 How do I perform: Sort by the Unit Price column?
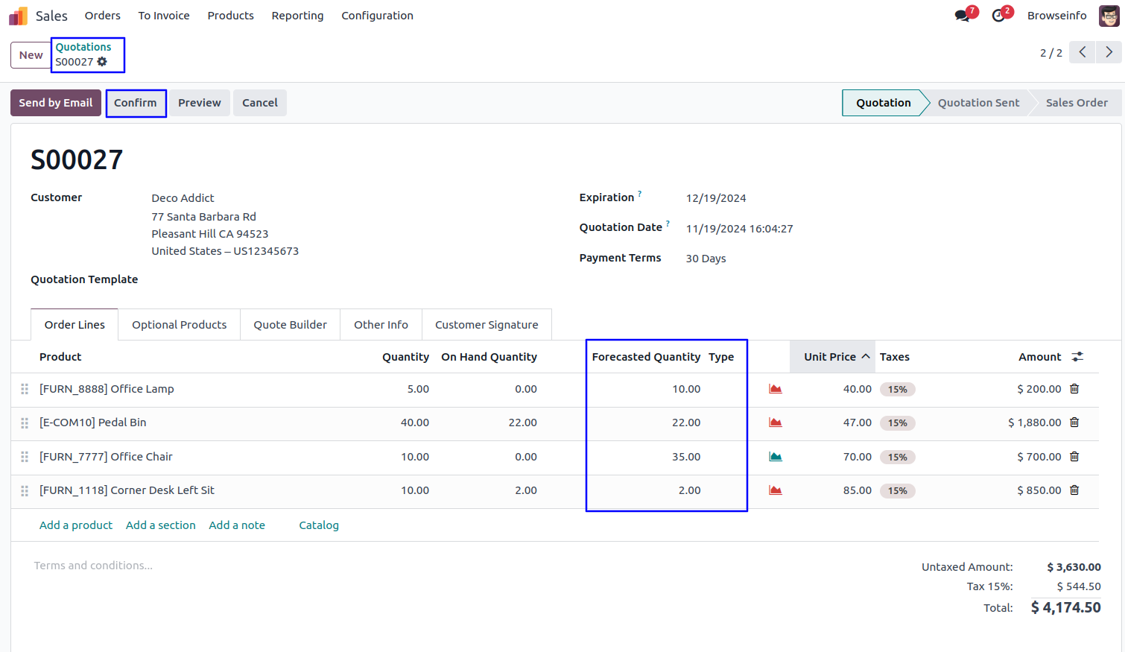[830, 357]
